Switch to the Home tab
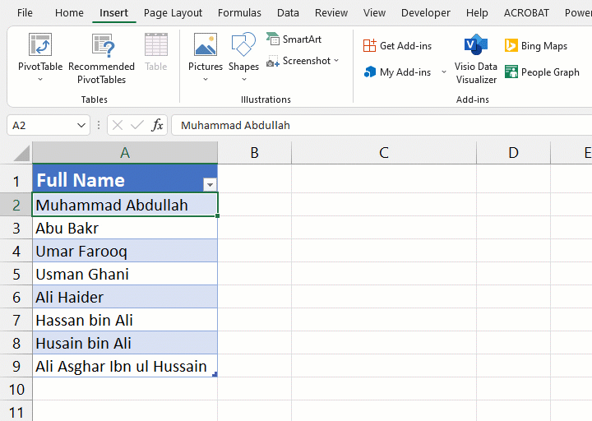The width and height of the screenshot is (592, 421). [69, 13]
